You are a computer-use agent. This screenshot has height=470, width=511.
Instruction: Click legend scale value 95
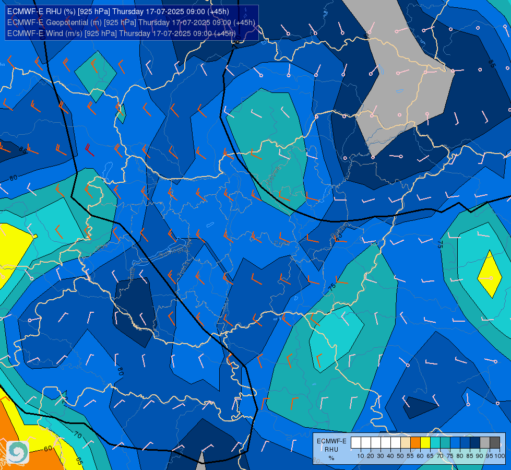click(x=490, y=456)
